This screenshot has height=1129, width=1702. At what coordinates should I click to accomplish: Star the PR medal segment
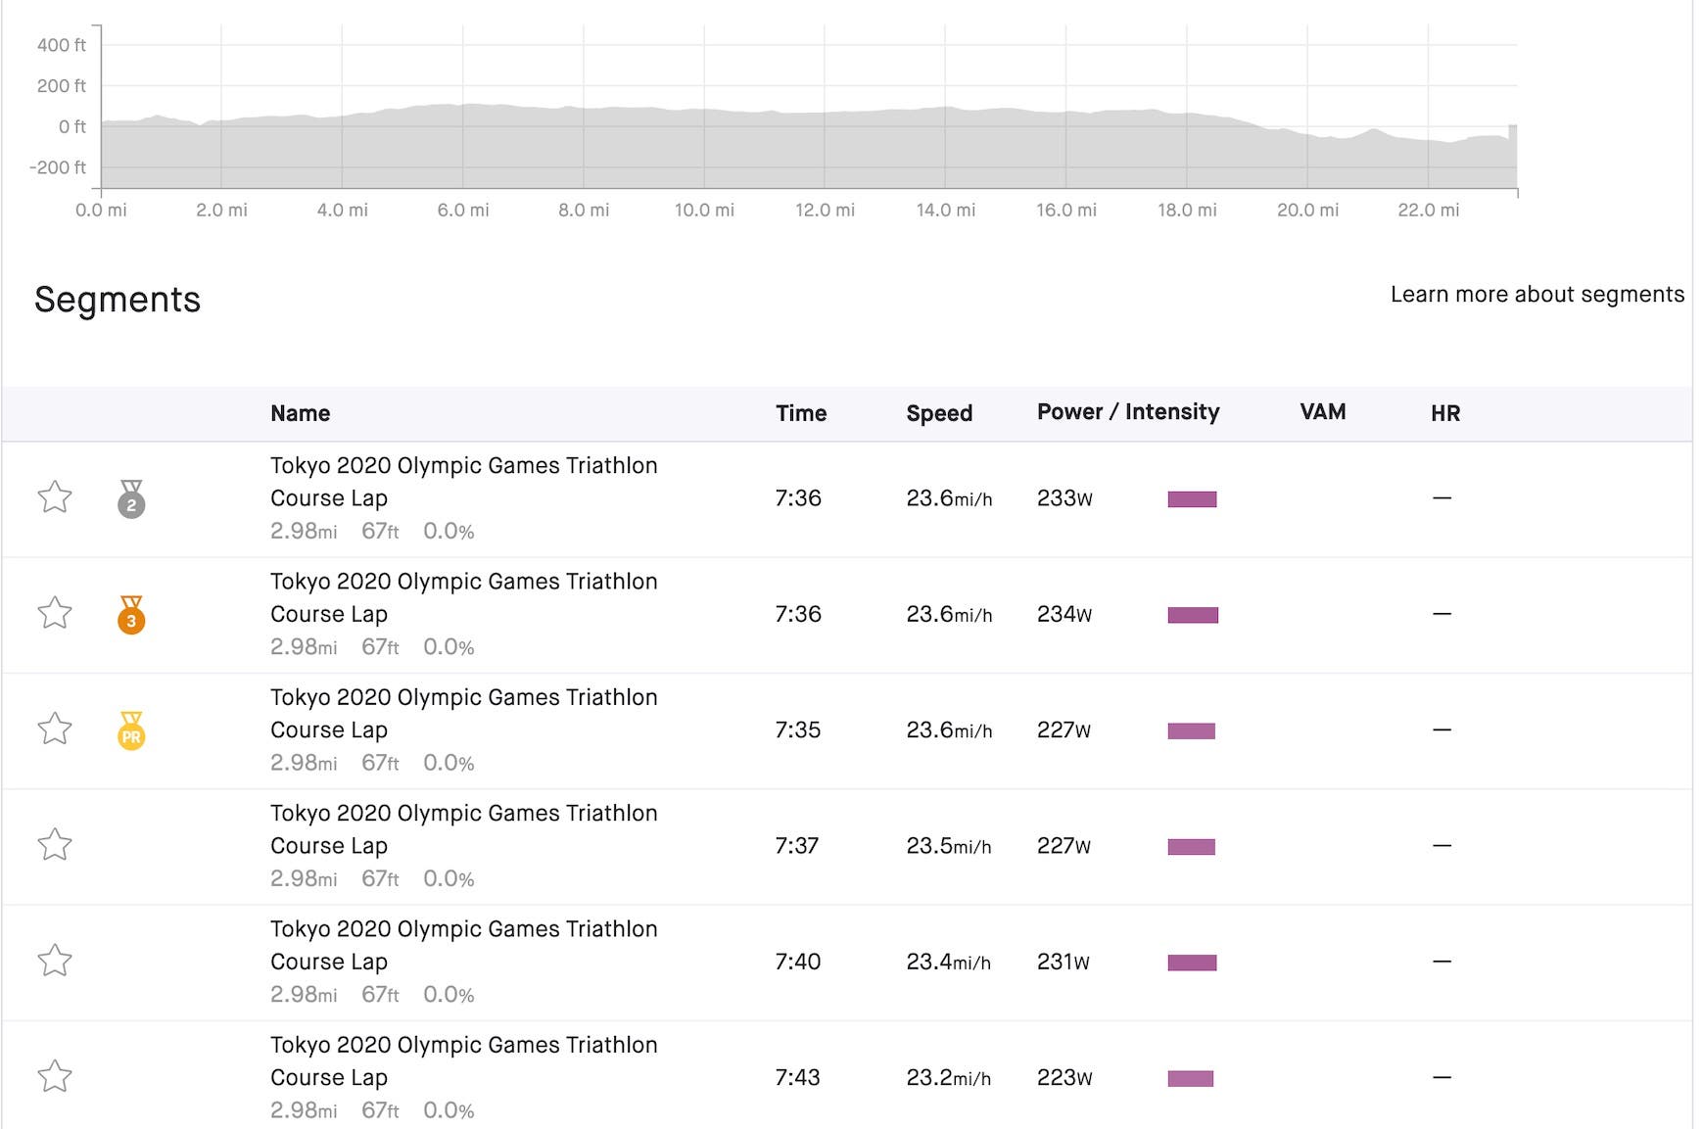coord(55,729)
